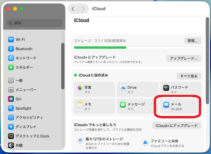The width and height of the screenshot is (211, 154).
Task: Click the ネットワーク globe icon
Action: click(x=11, y=58)
